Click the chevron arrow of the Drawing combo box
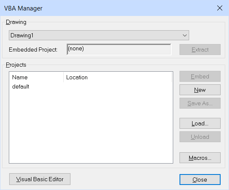This screenshot has height=190, width=229. point(185,35)
